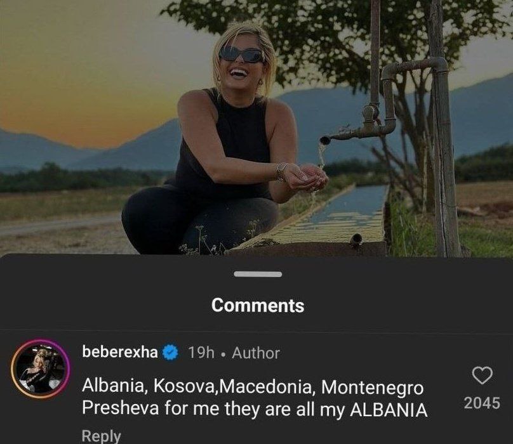Open the beberexha username link
Screen dimensions: 513x444
coord(120,353)
